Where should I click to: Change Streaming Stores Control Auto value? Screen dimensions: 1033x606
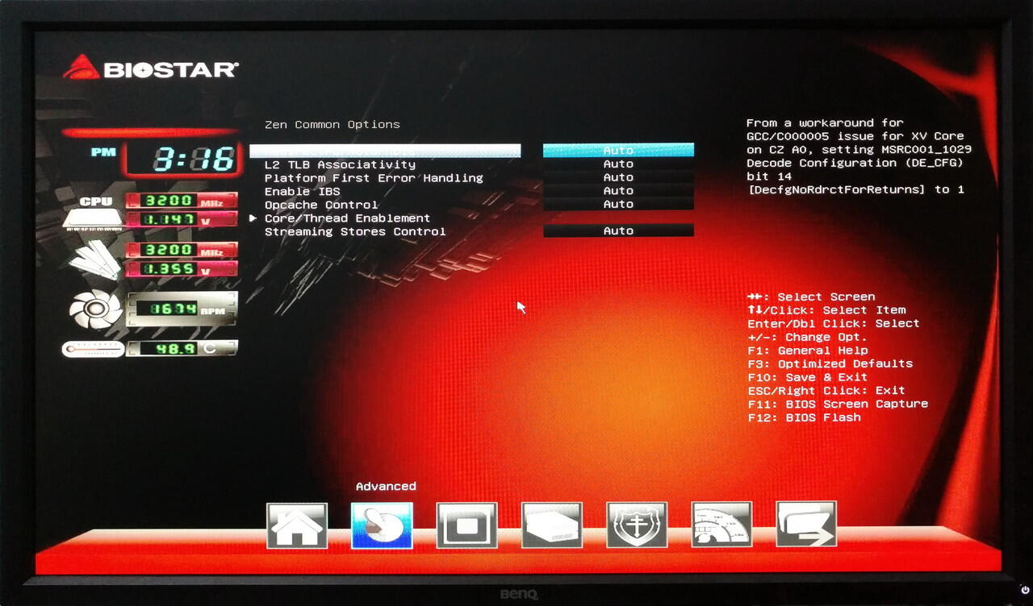click(x=618, y=231)
